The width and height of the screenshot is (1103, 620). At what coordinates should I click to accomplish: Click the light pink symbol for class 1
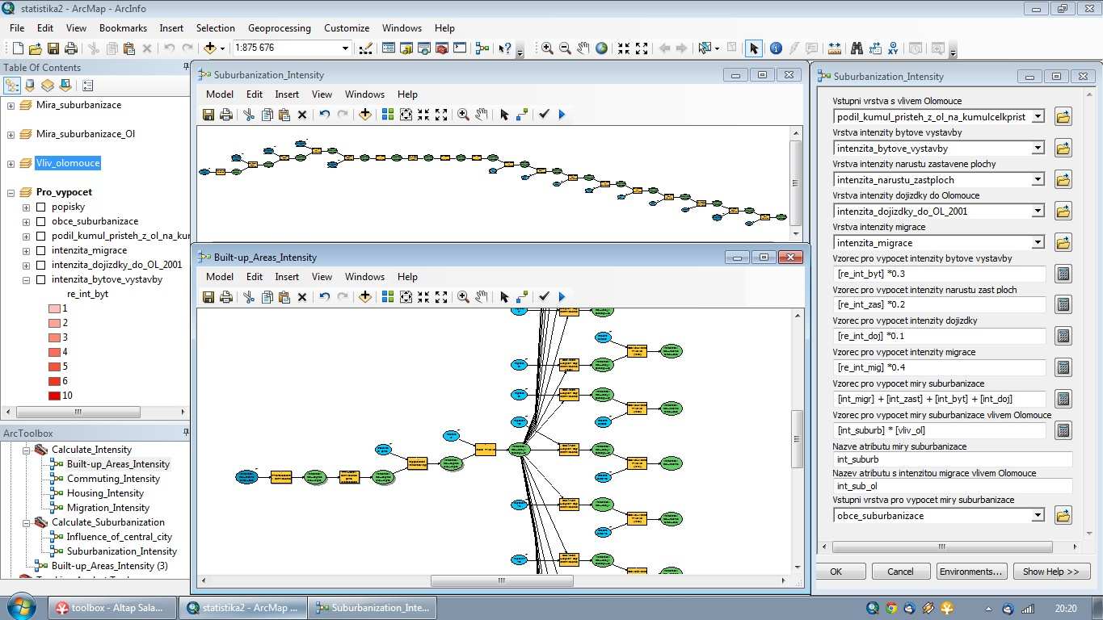[x=54, y=308]
